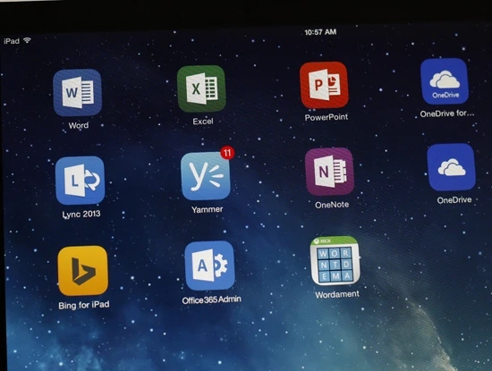The height and width of the screenshot is (371, 492).
Task: Click the 'PowerPoint' label text
Action: point(327,117)
